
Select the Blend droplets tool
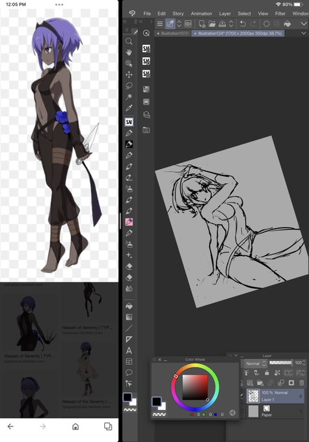coord(129,289)
